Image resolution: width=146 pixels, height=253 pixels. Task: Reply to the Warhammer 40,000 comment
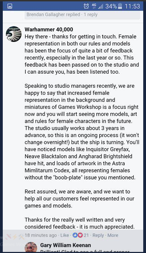(98, 235)
